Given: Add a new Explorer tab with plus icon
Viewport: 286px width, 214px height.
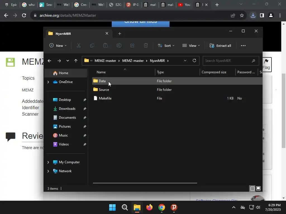Looking at the screenshot, I should tap(120, 33).
